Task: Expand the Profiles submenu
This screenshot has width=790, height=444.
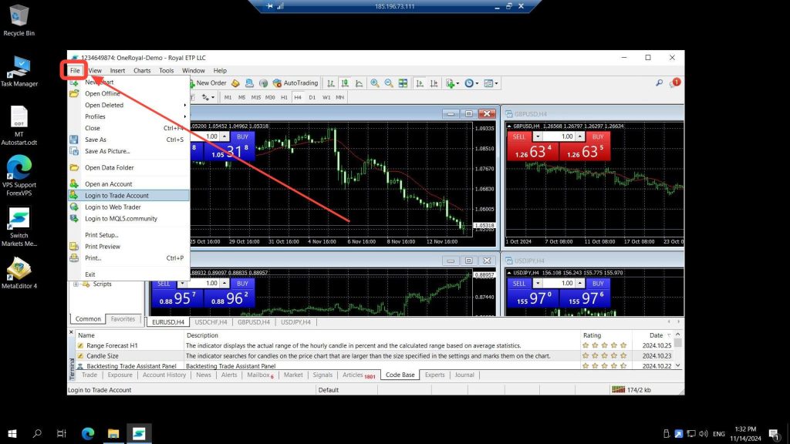Action: [129, 116]
